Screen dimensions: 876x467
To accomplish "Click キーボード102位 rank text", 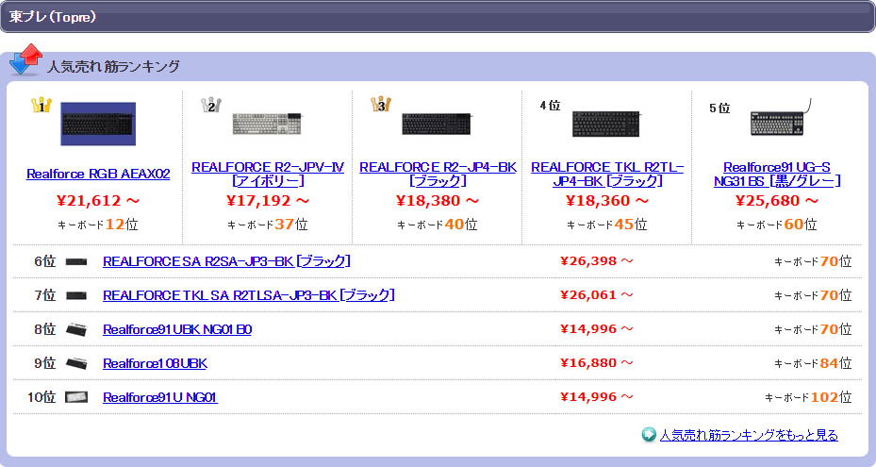I will (808, 397).
